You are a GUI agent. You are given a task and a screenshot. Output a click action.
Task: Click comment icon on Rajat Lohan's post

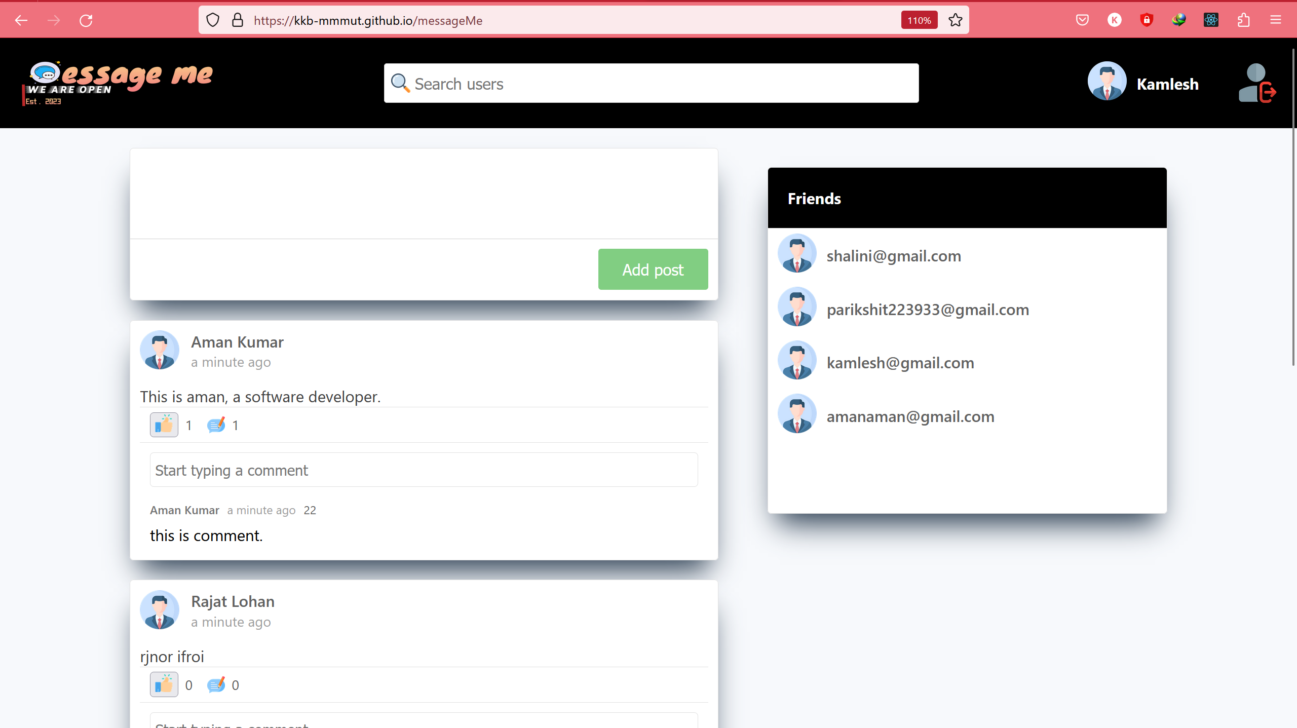coord(216,685)
